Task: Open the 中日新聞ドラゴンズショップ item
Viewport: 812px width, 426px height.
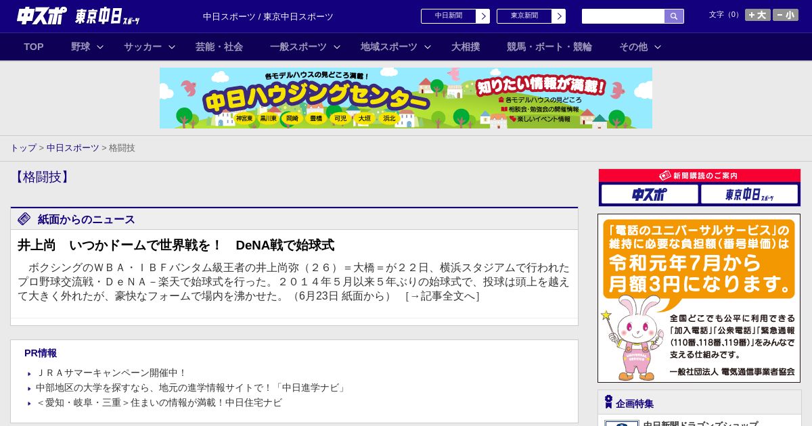Action: coord(700,423)
